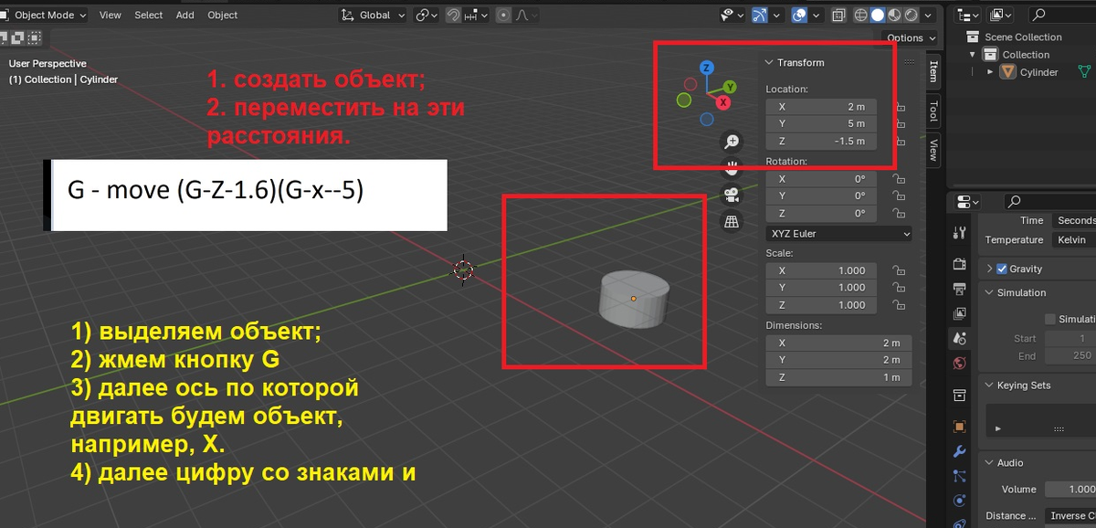Switch perspective/orthographic grid icon
Viewport: 1096px width, 528px height.
click(x=731, y=220)
